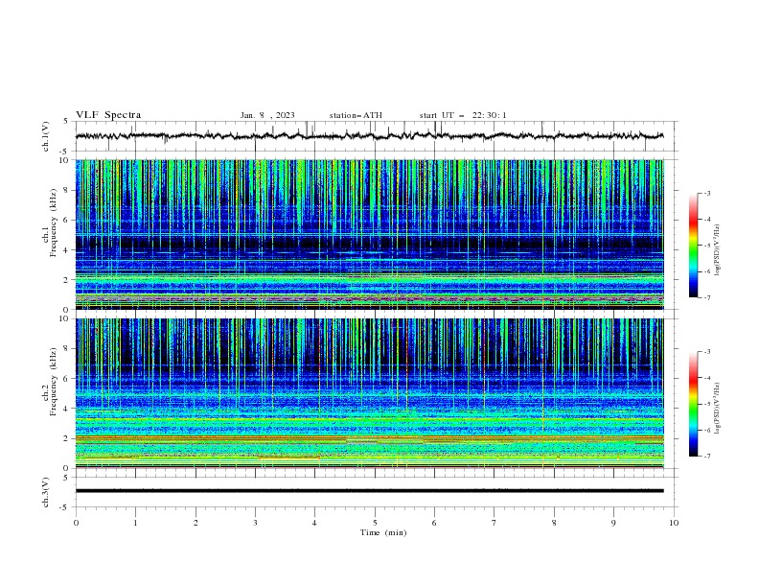
Task: Click the '-7' tick on ch.1 colorbar
Action: click(707, 297)
